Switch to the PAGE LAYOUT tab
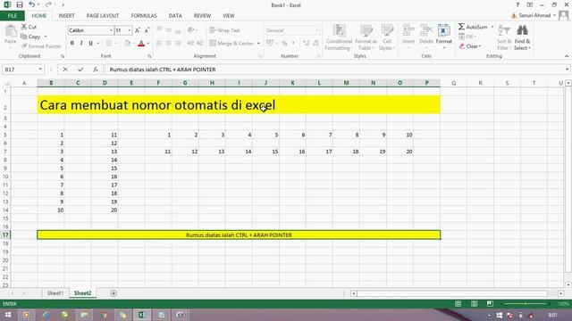Image resolution: width=572 pixels, height=321 pixels. [x=103, y=16]
